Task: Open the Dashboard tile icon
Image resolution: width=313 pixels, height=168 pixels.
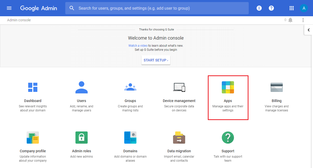Action: [33, 87]
